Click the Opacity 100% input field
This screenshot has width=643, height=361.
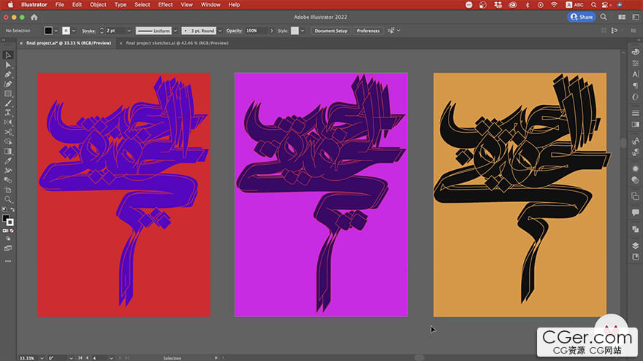256,31
